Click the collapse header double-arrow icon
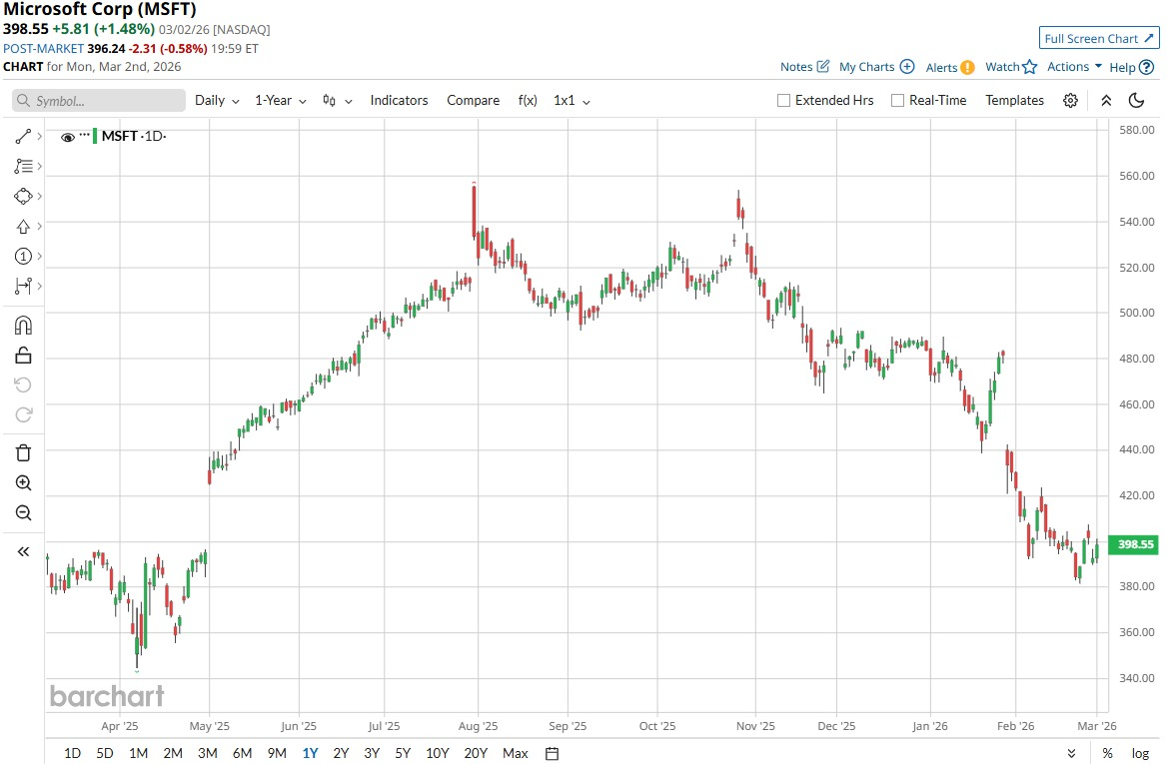 click(x=1106, y=101)
